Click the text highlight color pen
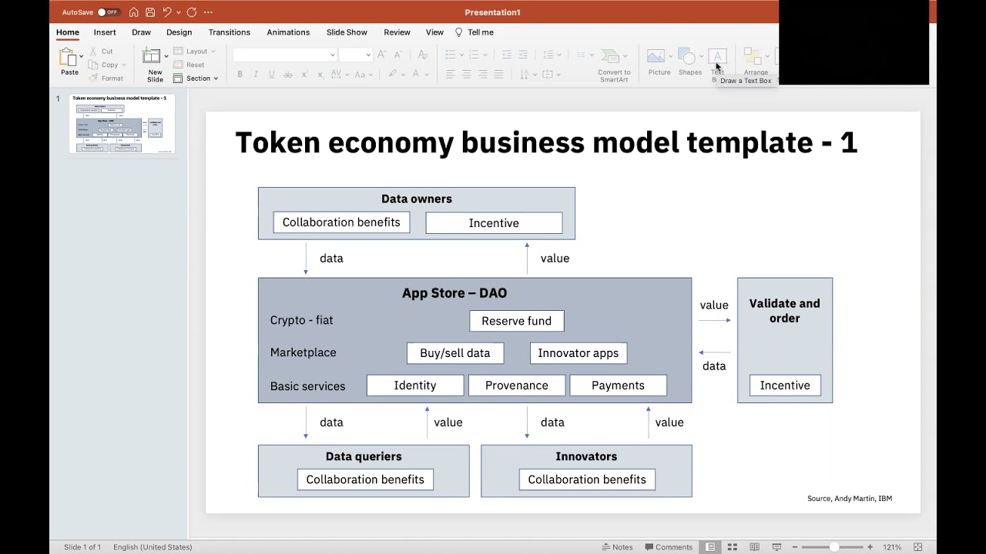 392,75
